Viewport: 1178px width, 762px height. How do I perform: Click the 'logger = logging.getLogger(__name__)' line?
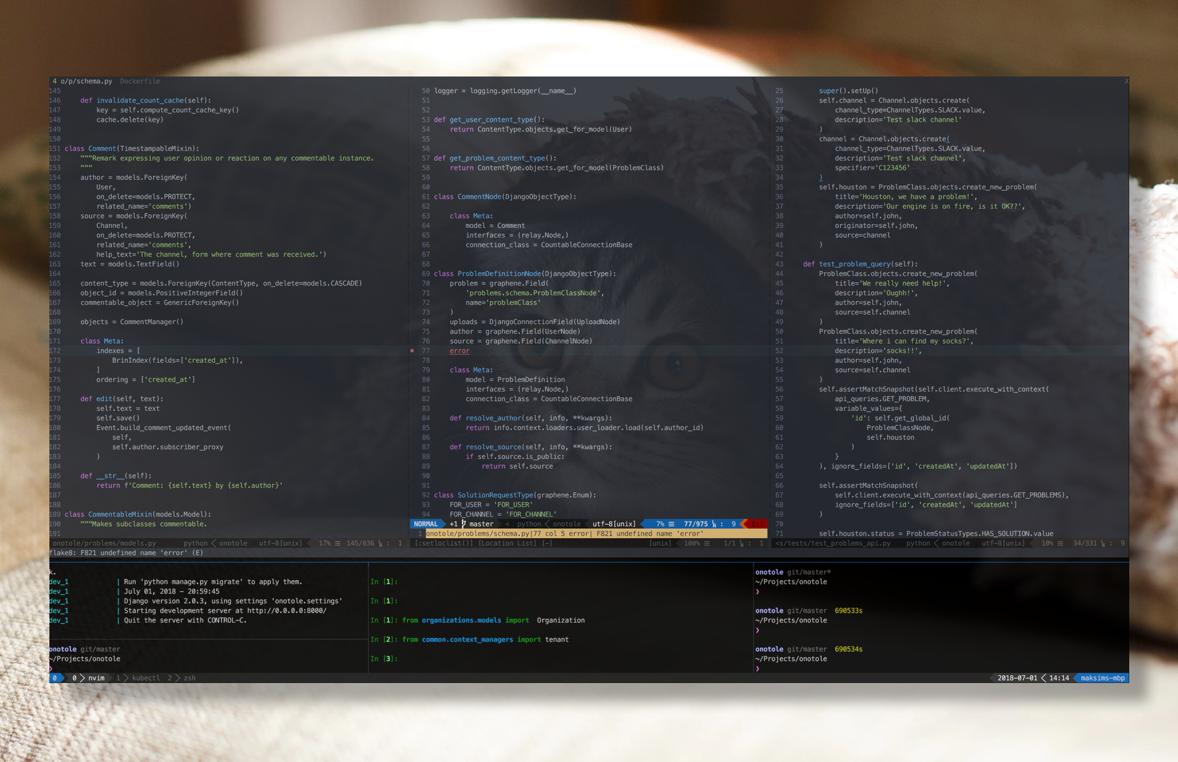tap(505, 91)
